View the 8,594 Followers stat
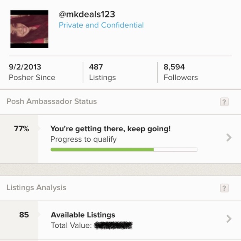Screen dimensions: 241x241 tap(181, 72)
